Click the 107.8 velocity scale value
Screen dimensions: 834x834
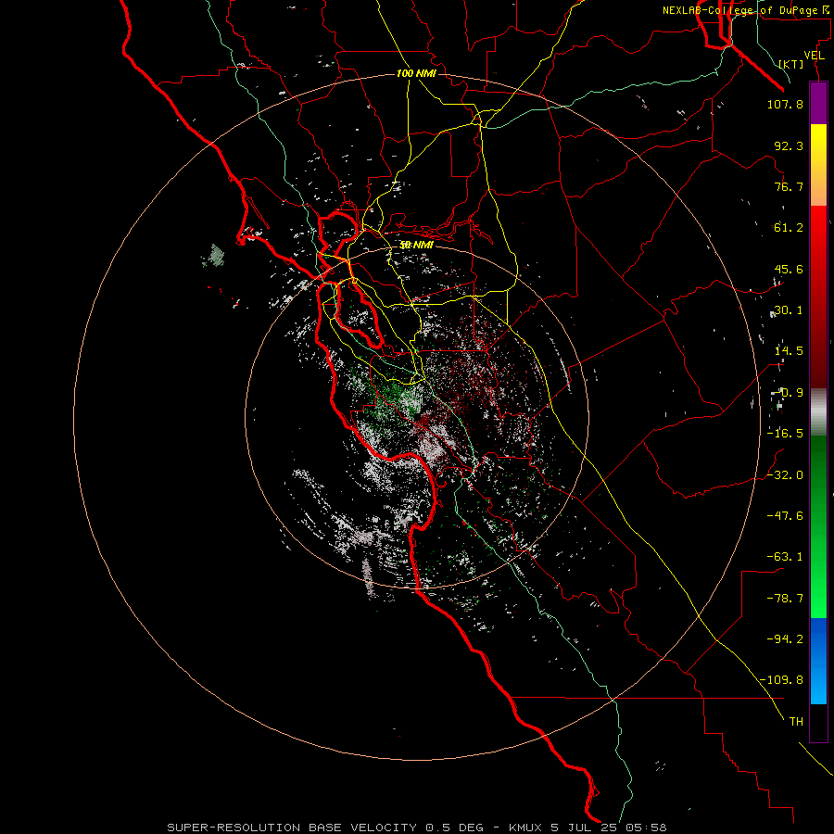pos(785,104)
